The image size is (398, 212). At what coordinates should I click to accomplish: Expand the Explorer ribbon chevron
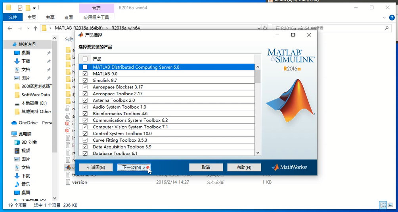[384, 17]
